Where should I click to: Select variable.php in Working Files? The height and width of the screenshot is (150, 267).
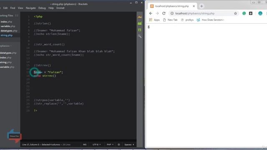click(x=8, y=26)
